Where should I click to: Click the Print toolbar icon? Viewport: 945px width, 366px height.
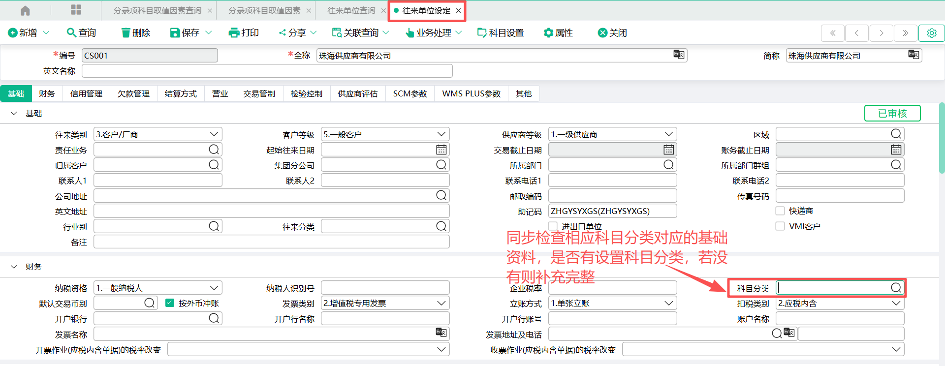[234, 33]
